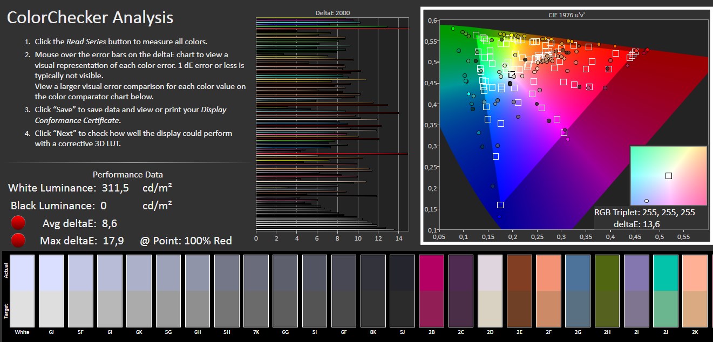Select the 2C dark purple swatch
713x342 pixels.
pyautogui.click(x=460, y=290)
